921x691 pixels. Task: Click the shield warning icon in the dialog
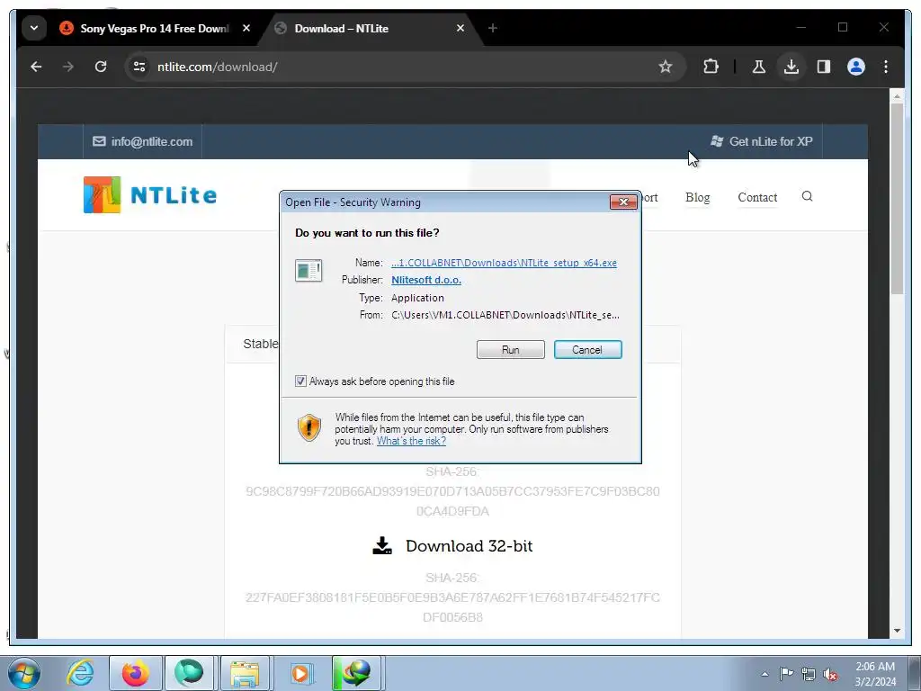[309, 428]
